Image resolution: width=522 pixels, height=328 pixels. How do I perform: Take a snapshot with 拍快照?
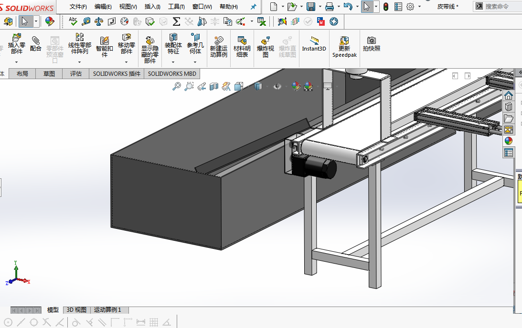[x=372, y=44]
